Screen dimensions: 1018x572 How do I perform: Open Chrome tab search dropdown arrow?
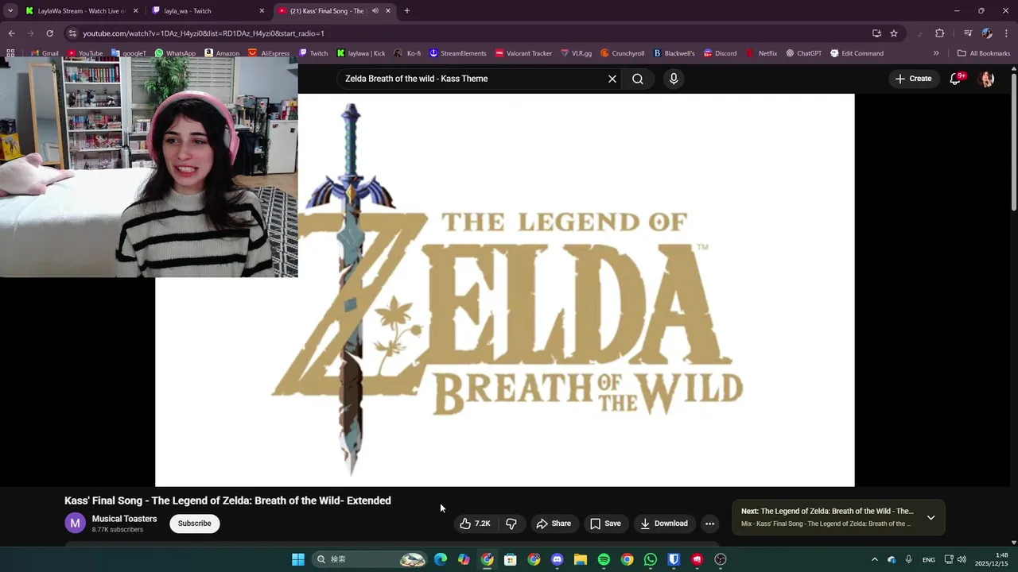(10, 11)
